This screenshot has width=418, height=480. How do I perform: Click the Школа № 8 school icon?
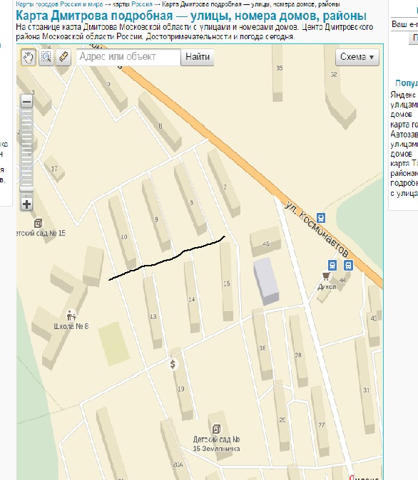coord(71,315)
